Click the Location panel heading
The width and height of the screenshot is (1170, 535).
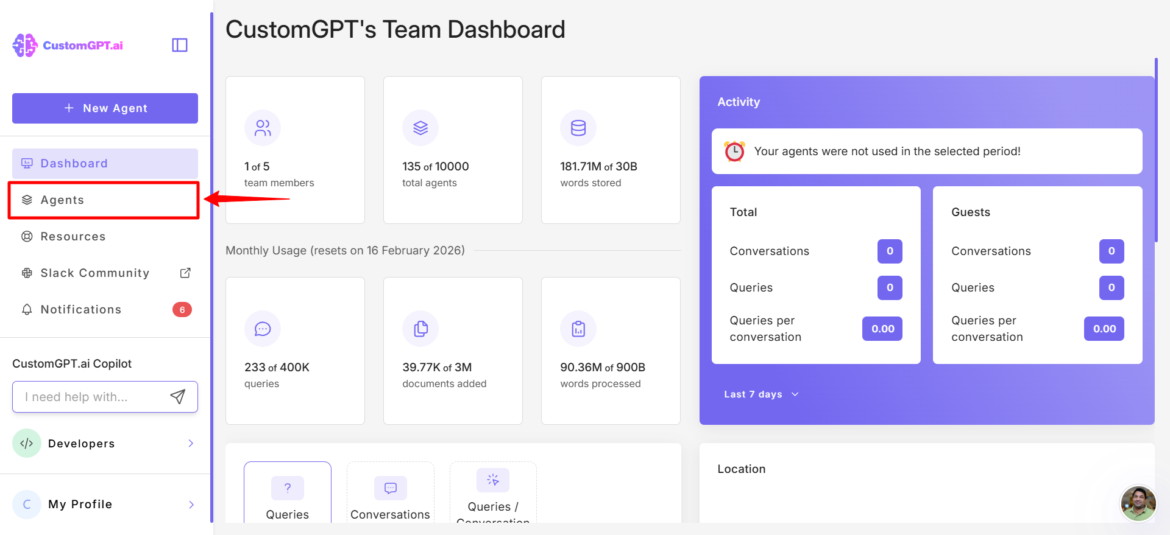click(742, 469)
